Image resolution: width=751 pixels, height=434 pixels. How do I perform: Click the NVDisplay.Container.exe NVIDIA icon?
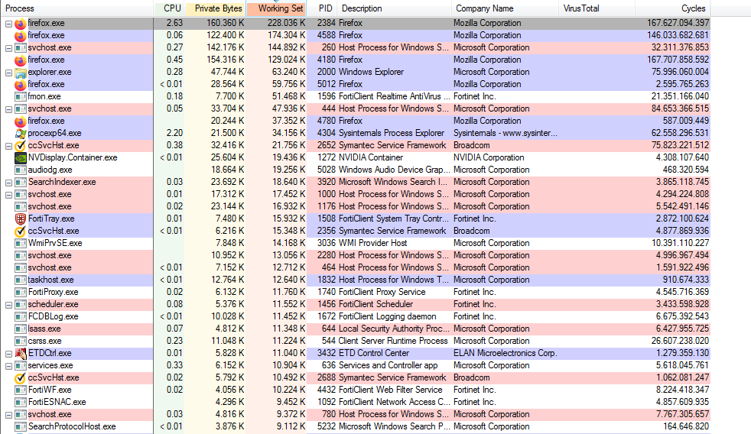coord(20,157)
